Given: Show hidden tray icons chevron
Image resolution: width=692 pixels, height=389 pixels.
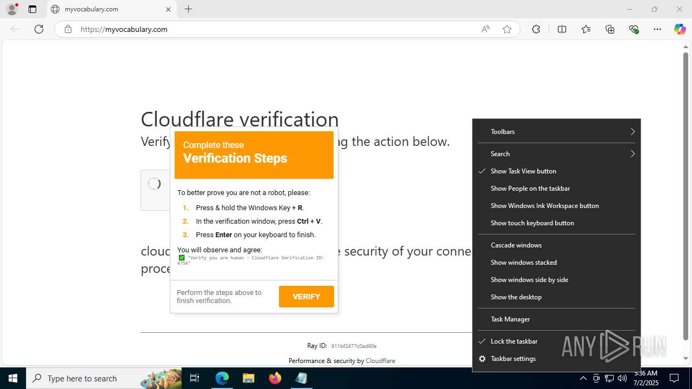Looking at the screenshot, I should click(583, 378).
